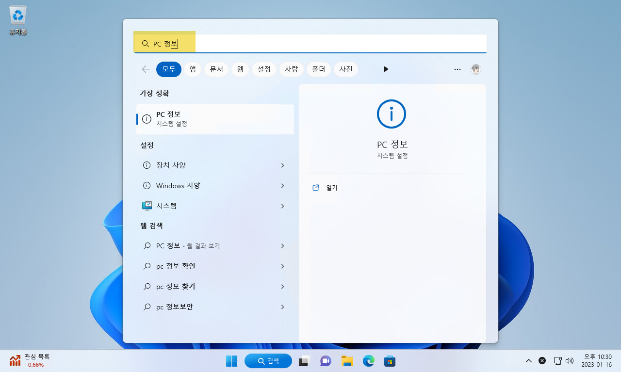The width and height of the screenshot is (621, 372).
Task: Open the volume speaker icon
Action: 570,361
